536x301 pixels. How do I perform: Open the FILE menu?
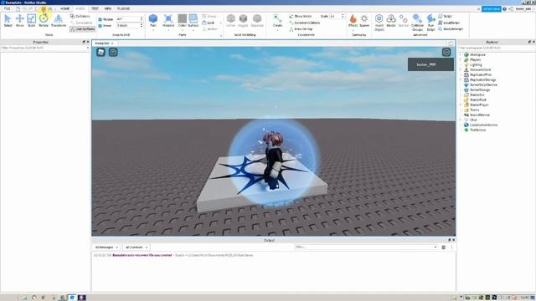pos(7,8)
